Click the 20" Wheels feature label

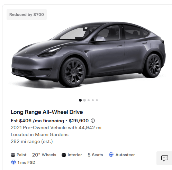[44, 155]
